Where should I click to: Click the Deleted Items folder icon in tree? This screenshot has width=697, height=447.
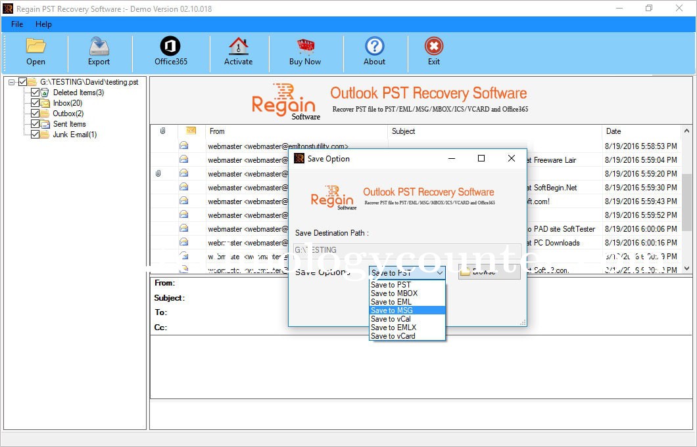click(45, 93)
